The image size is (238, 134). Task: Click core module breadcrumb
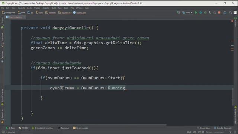pos(22,13)
